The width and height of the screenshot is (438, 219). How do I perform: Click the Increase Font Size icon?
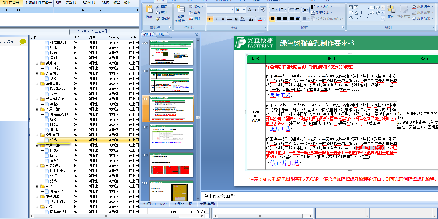coord(250,10)
